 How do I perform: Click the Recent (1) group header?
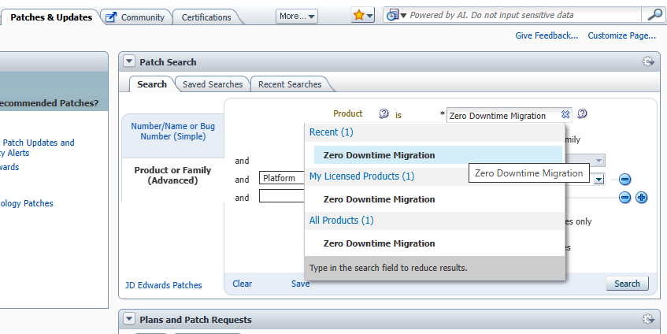[x=332, y=132]
